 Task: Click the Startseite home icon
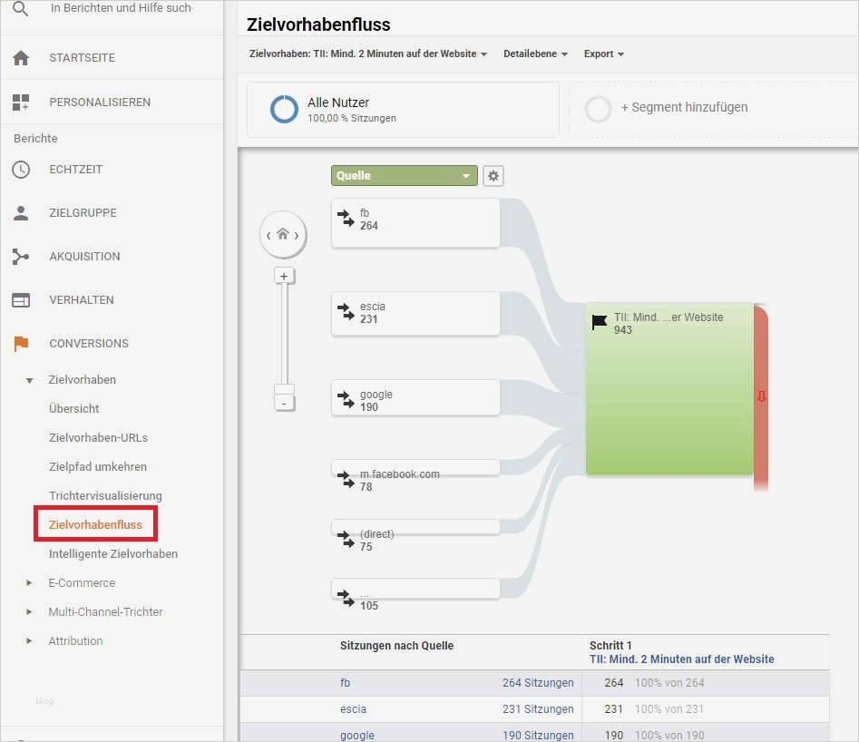(20, 58)
